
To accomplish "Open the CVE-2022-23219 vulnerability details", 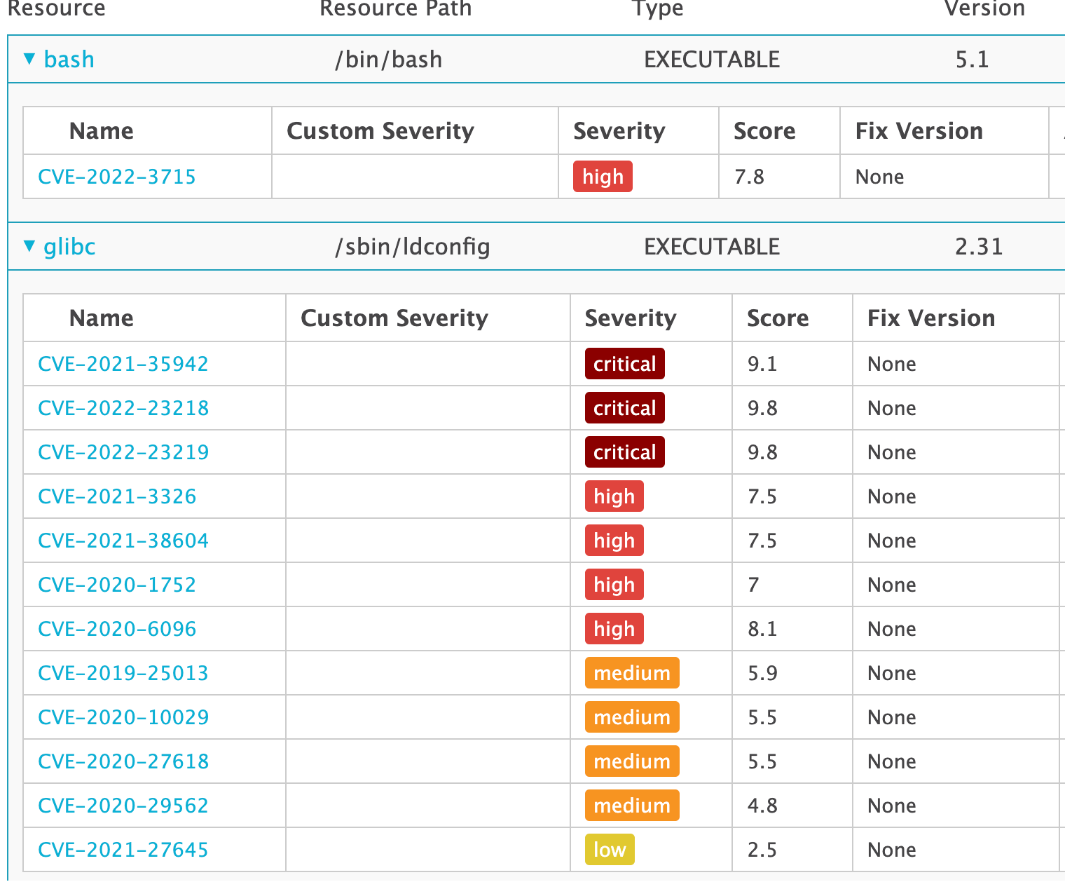I will [123, 452].
